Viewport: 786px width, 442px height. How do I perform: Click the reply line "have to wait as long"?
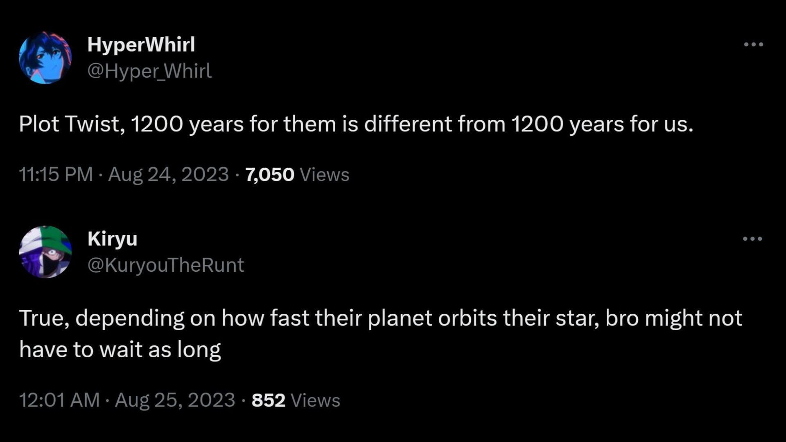[120, 350]
